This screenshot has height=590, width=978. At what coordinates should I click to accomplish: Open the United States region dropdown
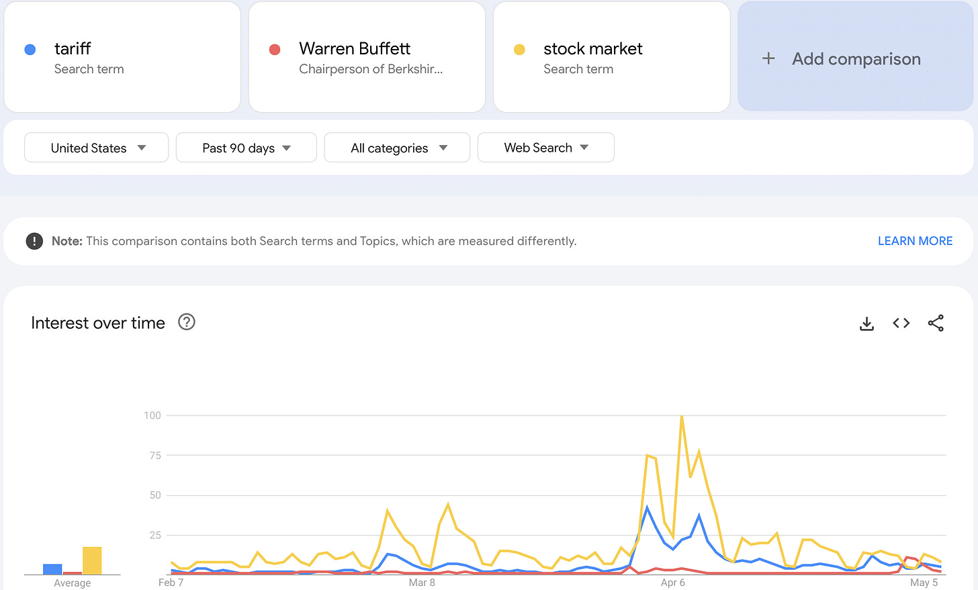pyautogui.click(x=96, y=148)
